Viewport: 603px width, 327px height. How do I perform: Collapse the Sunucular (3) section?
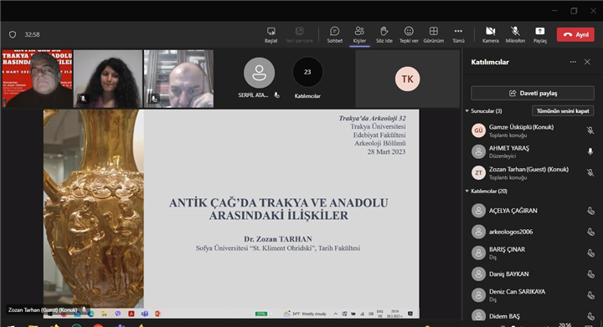click(483, 111)
